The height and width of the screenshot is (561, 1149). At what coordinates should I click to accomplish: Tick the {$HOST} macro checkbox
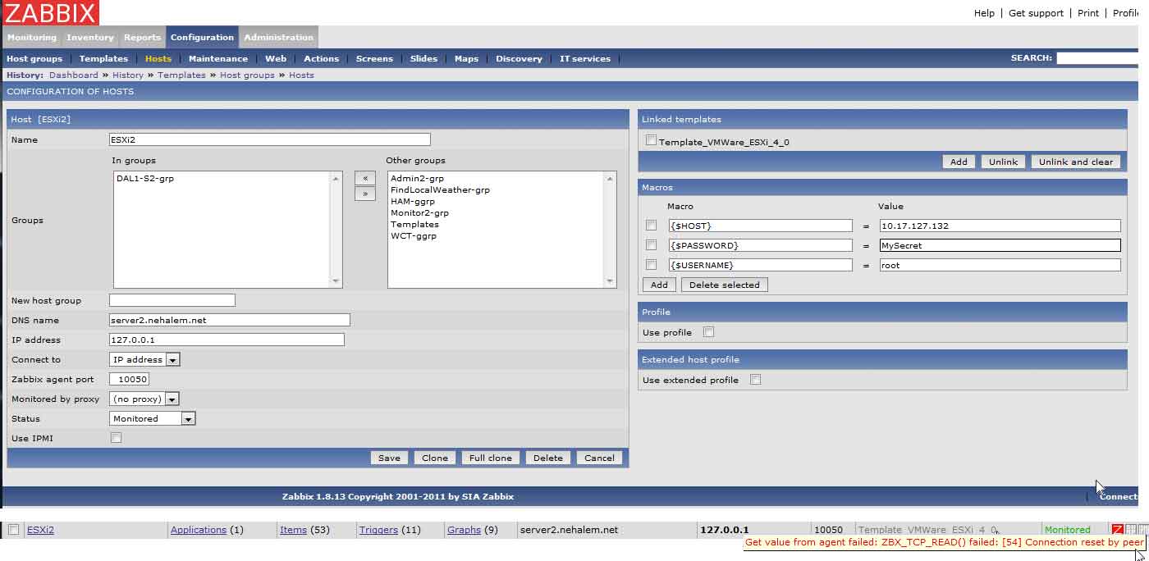pos(651,226)
